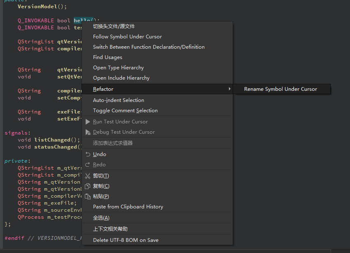The image size is (350, 253).
Task: Choose 复制(C) to copy
Action: click(x=157, y=186)
